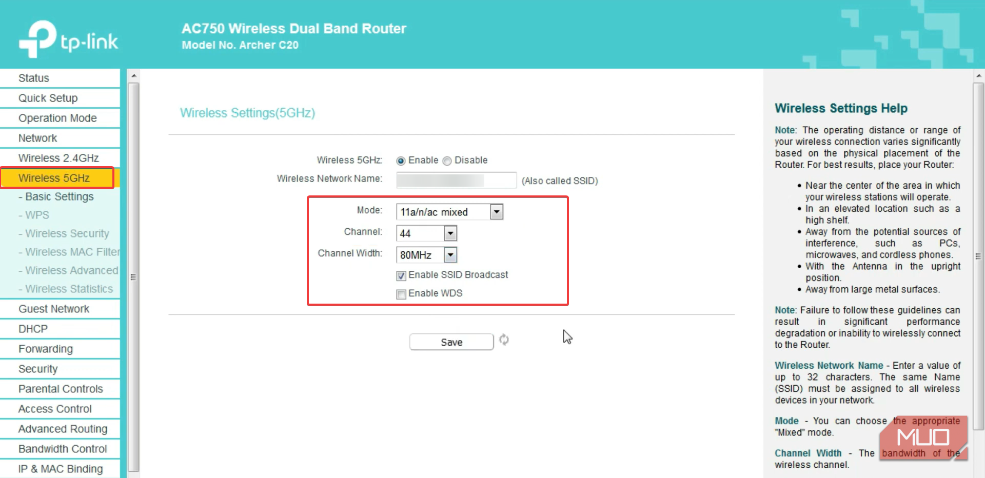This screenshot has height=478, width=985.
Task: Click the sidebar scrollbar thumb
Action: tap(133, 277)
